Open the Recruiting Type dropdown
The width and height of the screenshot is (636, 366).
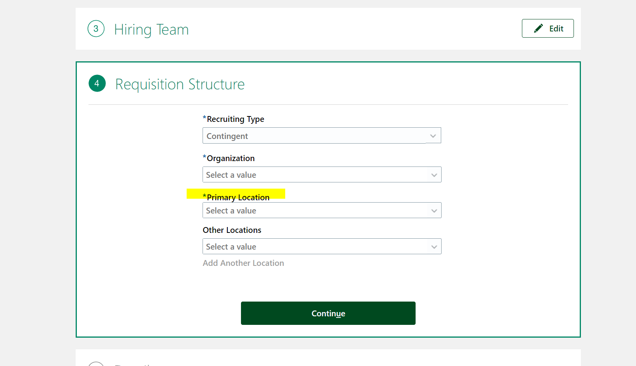[x=321, y=135]
